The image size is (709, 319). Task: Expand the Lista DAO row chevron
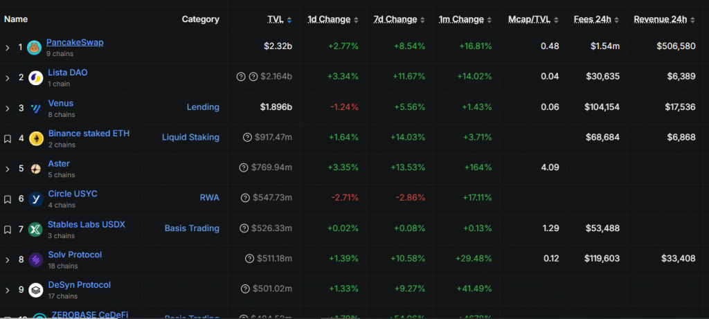(x=8, y=78)
